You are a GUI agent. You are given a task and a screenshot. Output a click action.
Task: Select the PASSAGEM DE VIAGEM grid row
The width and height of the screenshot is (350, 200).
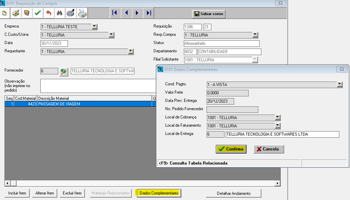80,104
